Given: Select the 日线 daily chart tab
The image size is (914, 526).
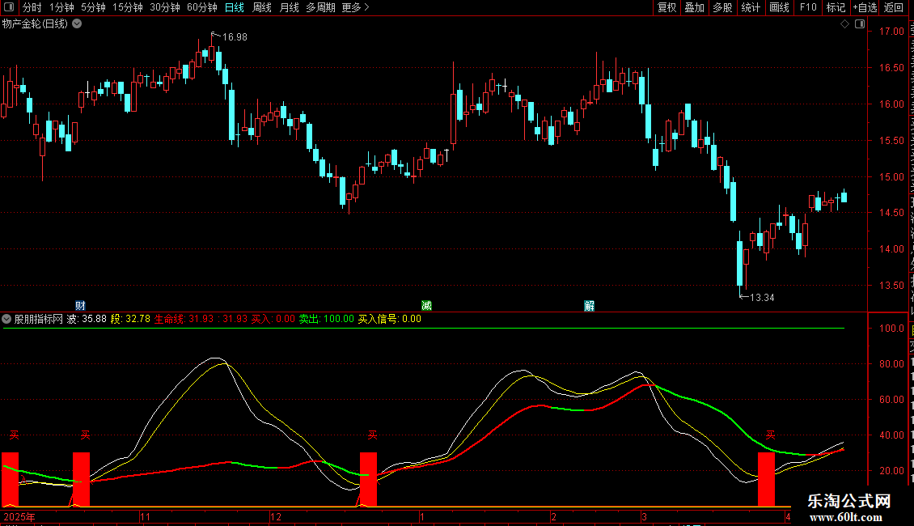Looking at the screenshot, I should point(235,7).
